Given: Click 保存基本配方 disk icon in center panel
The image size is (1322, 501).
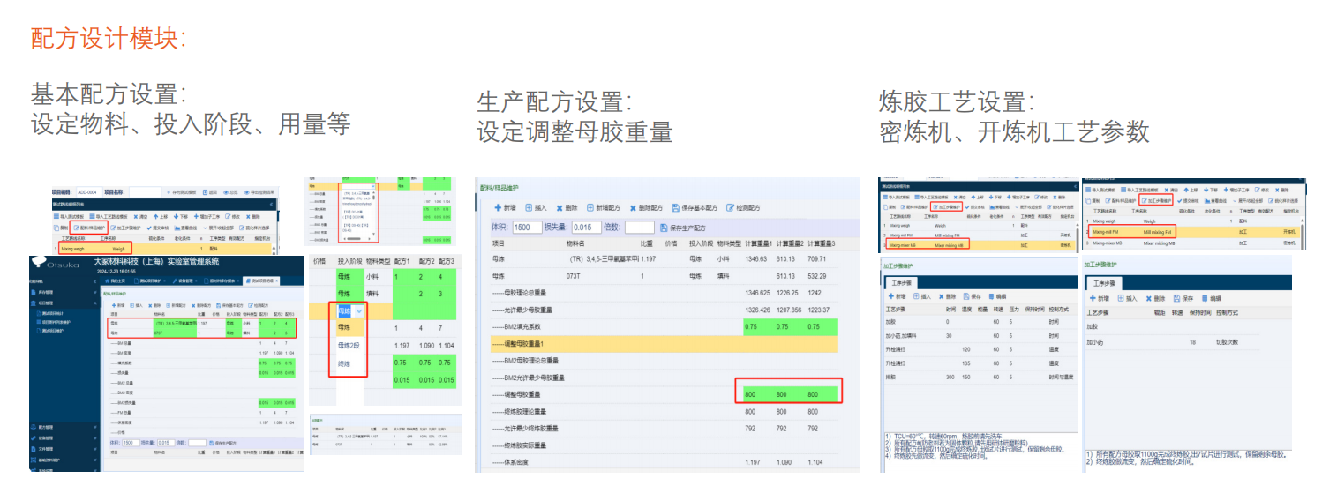Looking at the screenshot, I should (x=676, y=207).
